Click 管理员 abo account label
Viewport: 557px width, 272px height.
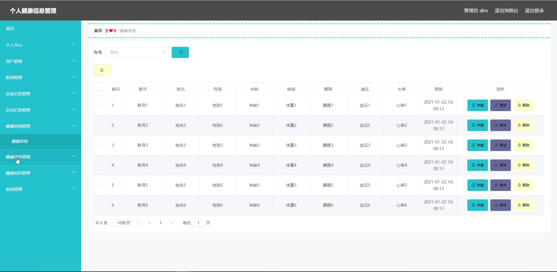[476, 10]
